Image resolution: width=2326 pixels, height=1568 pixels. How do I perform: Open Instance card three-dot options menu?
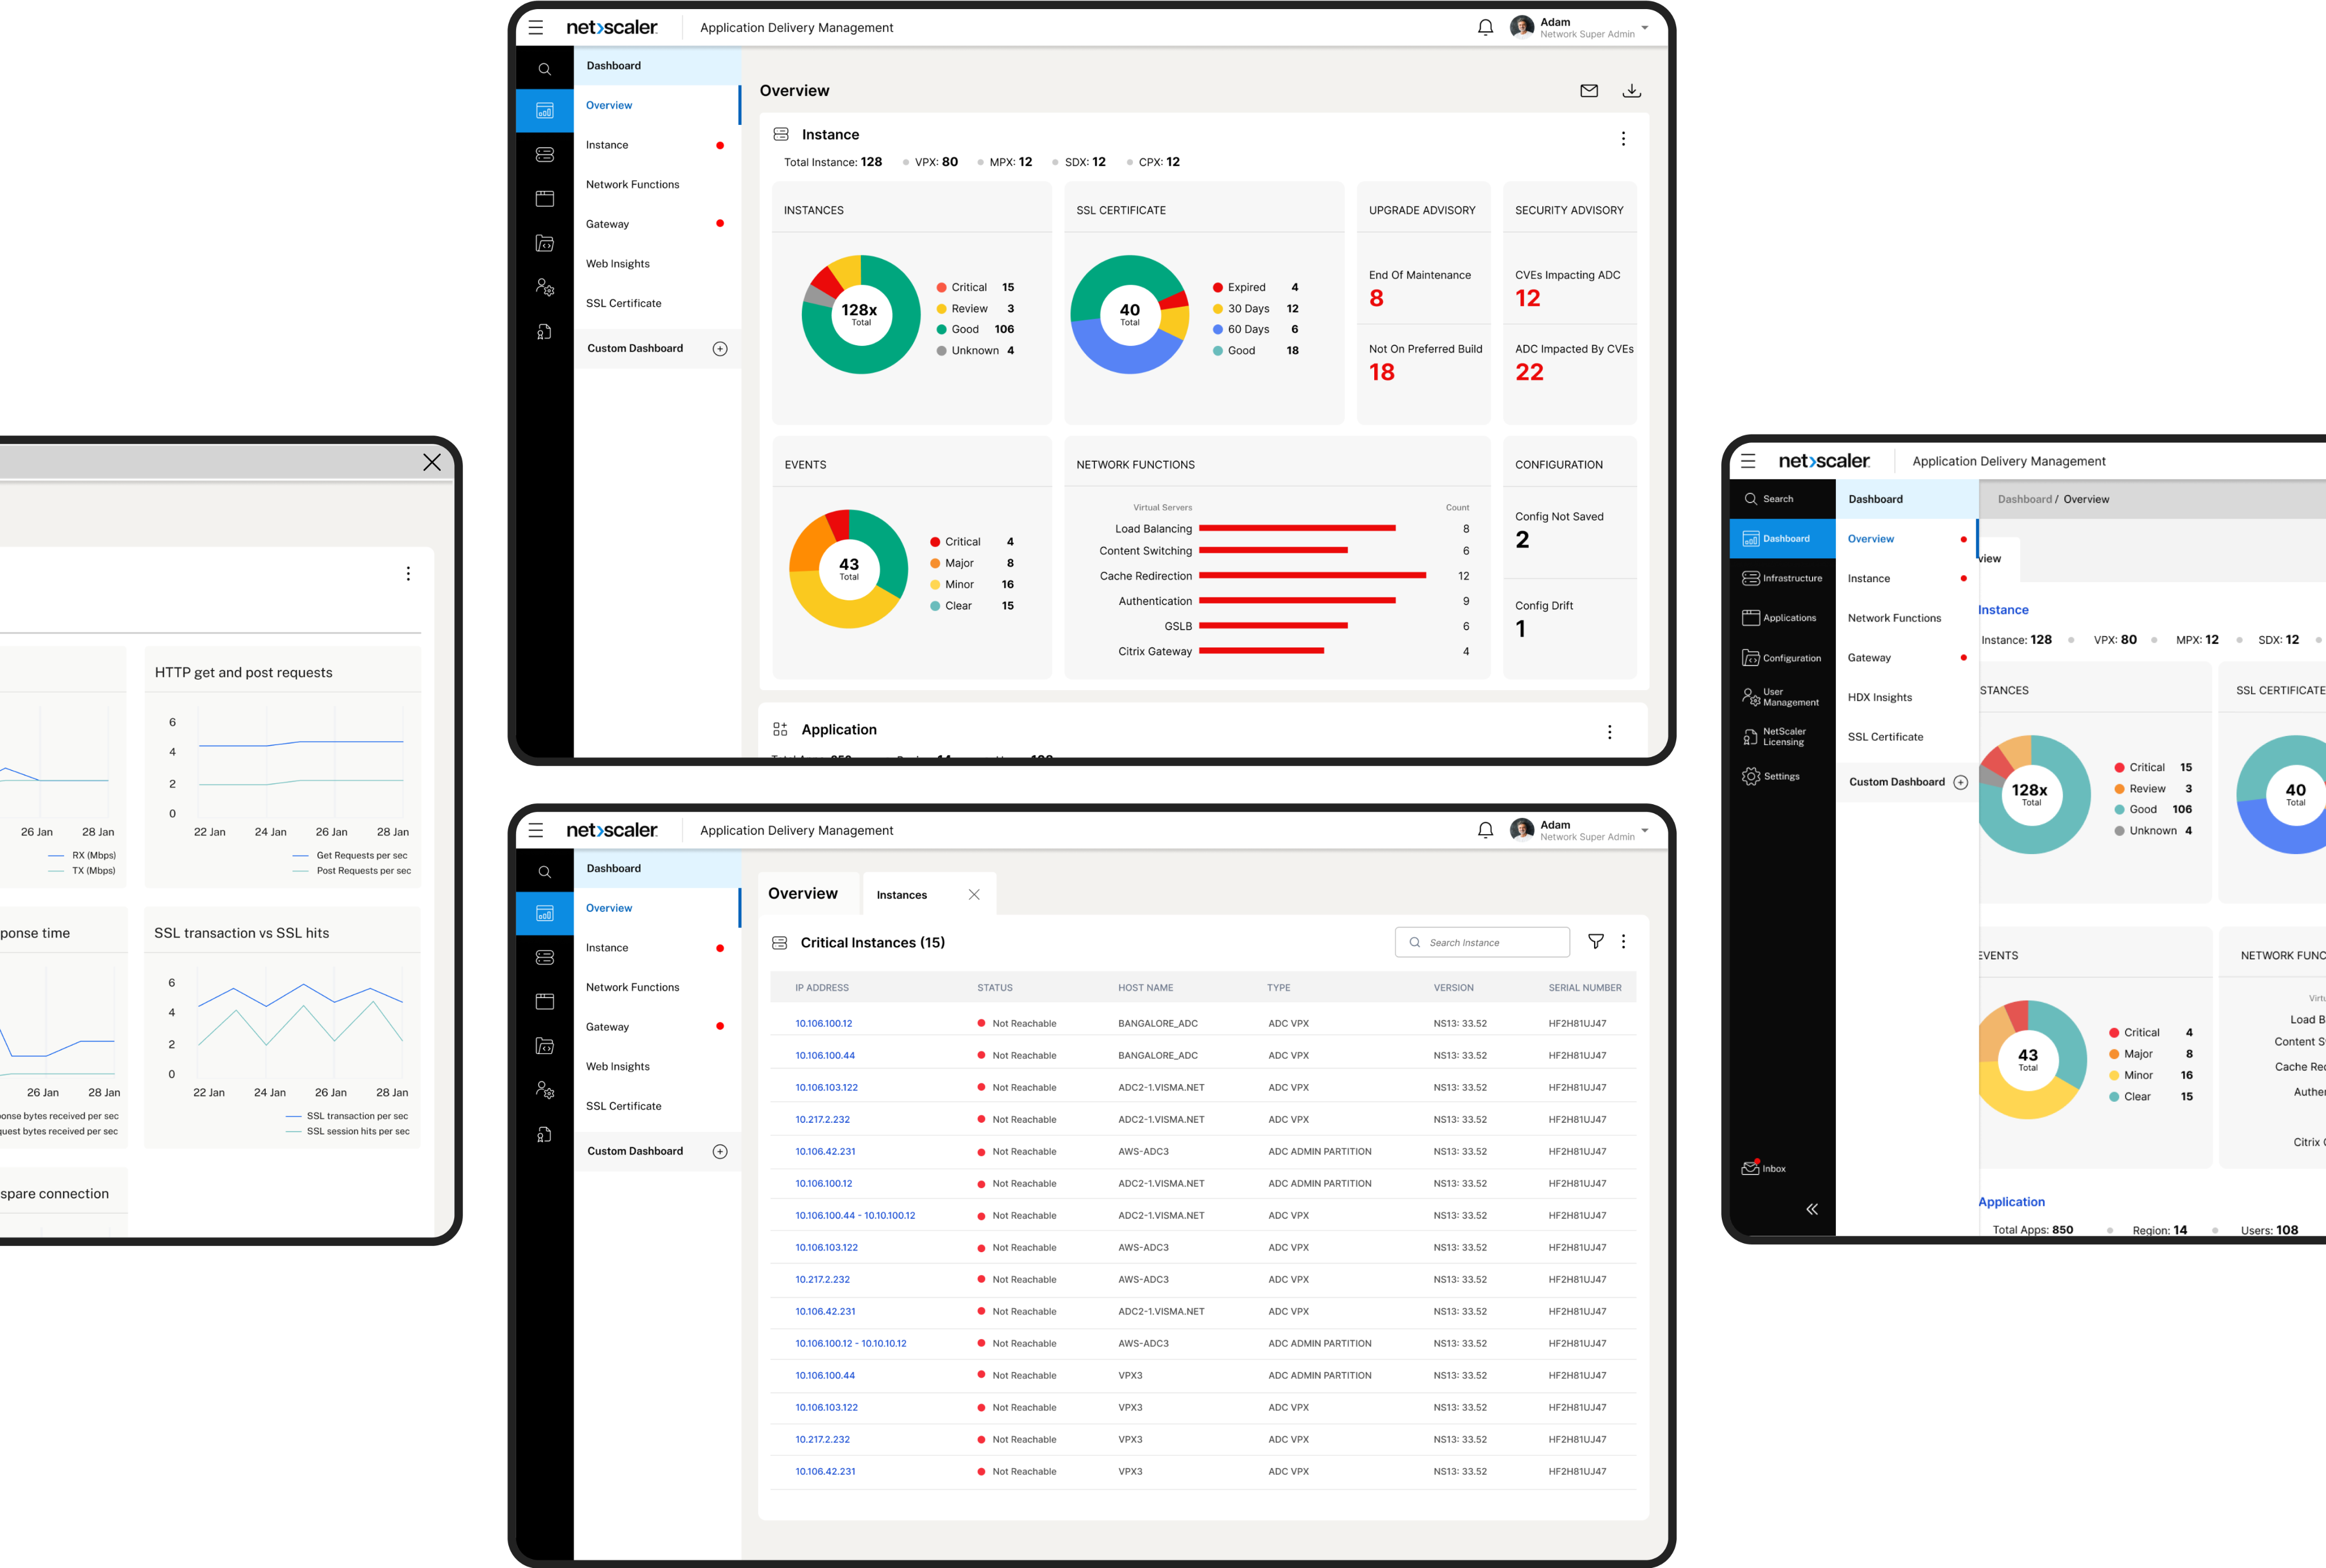tap(1623, 139)
